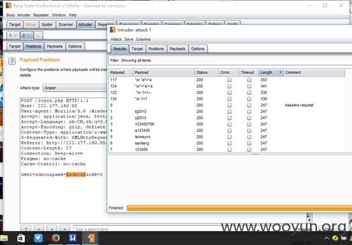
Task: Toggle Error checkbox for request 124
Action: (229, 86)
